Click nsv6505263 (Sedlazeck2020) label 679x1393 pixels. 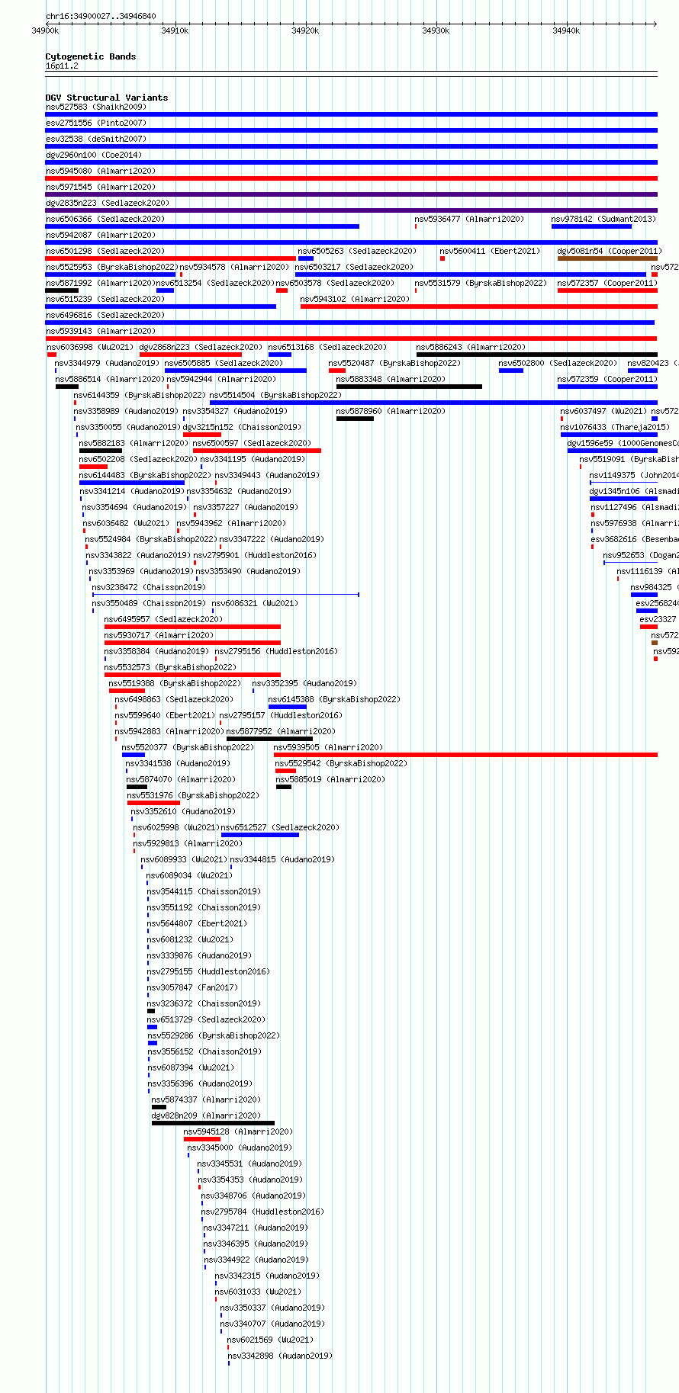click(357, 251)
